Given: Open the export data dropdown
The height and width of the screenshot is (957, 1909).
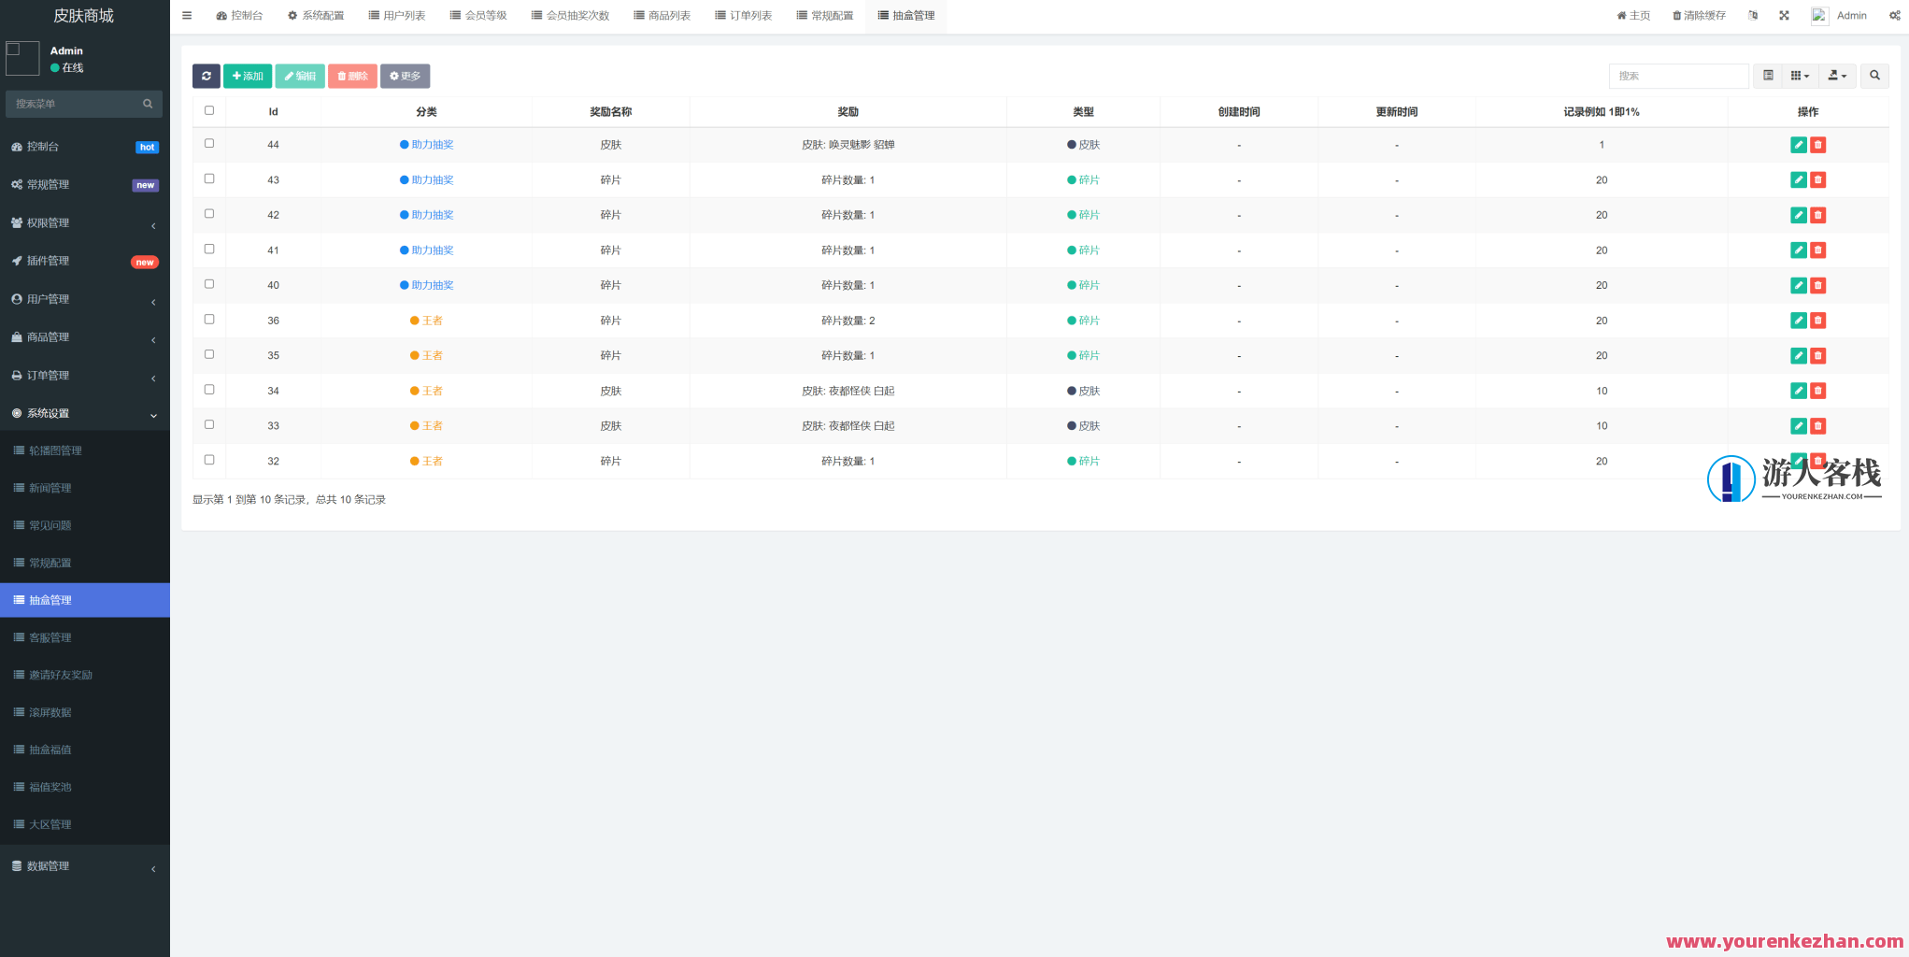Looking at the screenshot, I should pos(1837,76).
